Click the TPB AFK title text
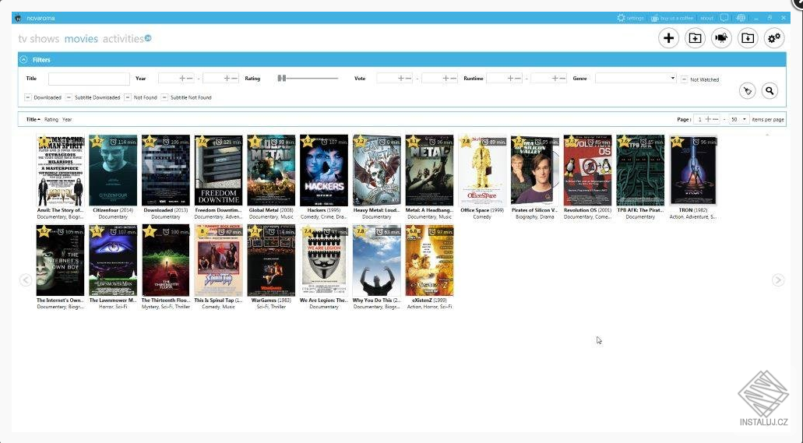803x443 pixels. coord(640,210)
